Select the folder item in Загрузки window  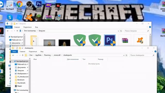(x=34, y=41)
